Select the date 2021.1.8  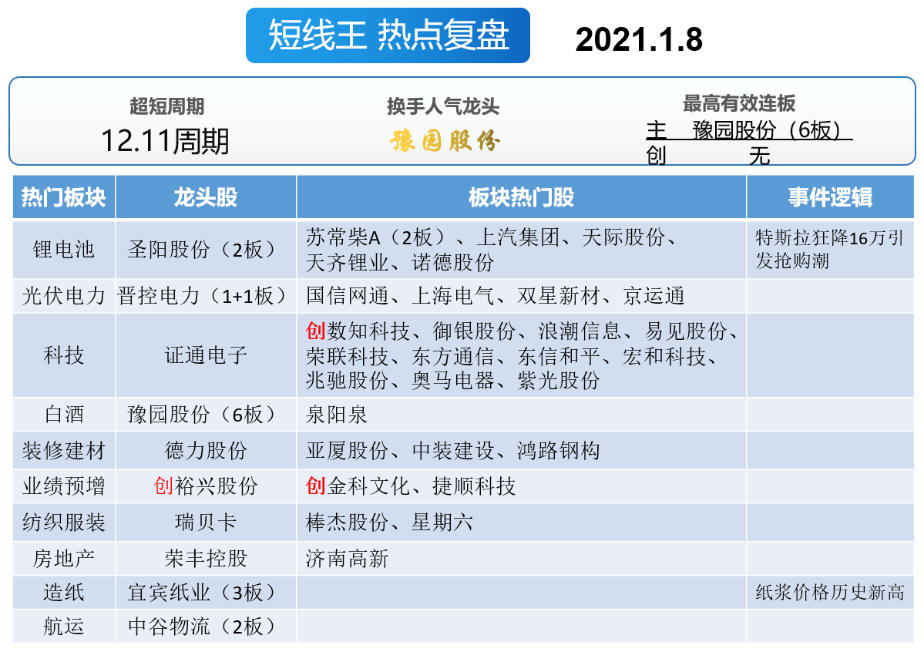(x=639, y=39)
